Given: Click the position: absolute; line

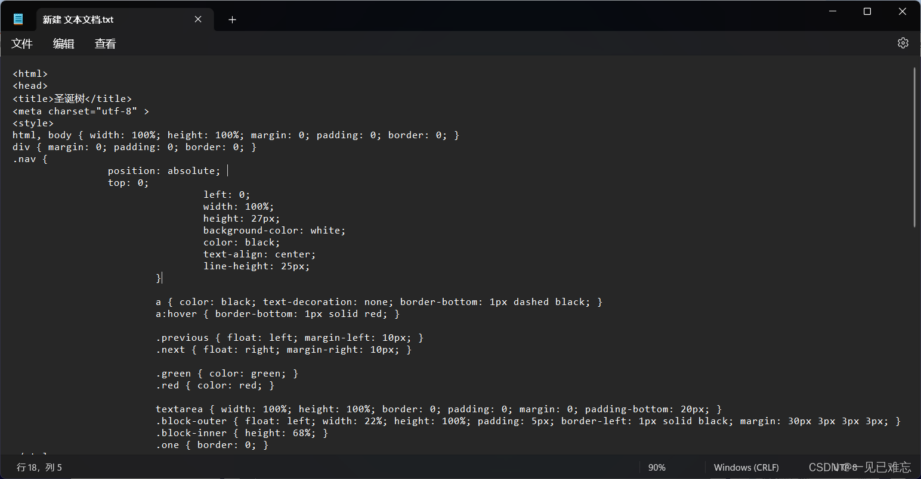Looking at the screenshot, I should point(164,171).
